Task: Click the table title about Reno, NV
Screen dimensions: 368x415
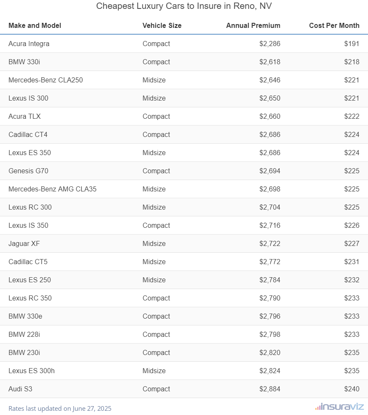Action: point(184,6)
